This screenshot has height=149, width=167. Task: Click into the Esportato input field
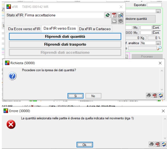(x=154, y=5)
